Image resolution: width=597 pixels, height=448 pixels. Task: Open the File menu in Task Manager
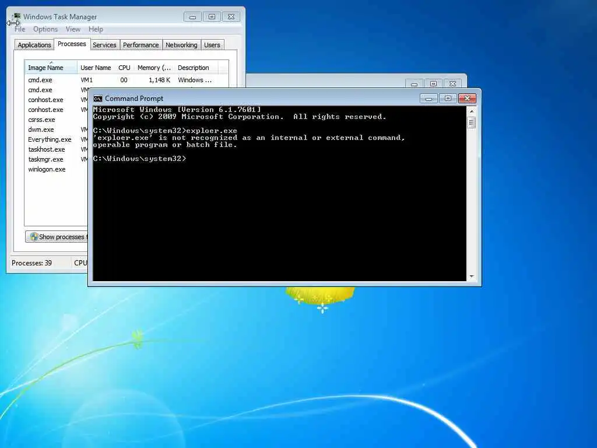coord(20,29)
